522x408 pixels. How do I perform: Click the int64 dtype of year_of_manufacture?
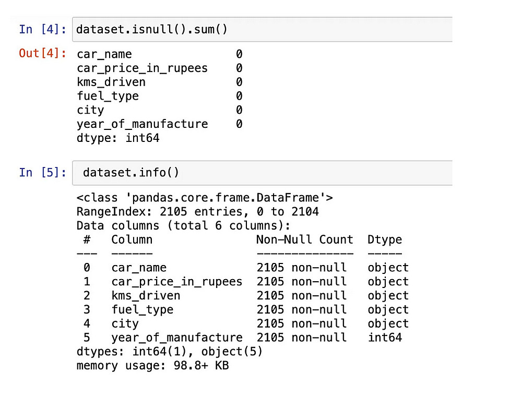click(384, 338)
